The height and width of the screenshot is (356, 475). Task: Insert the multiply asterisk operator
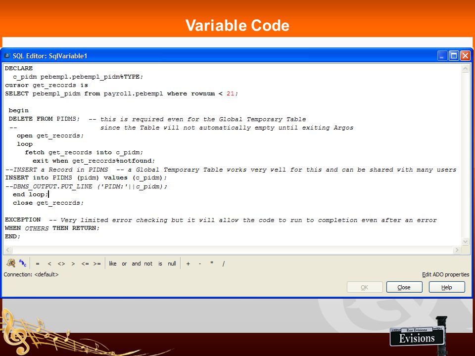click(212, 263)
